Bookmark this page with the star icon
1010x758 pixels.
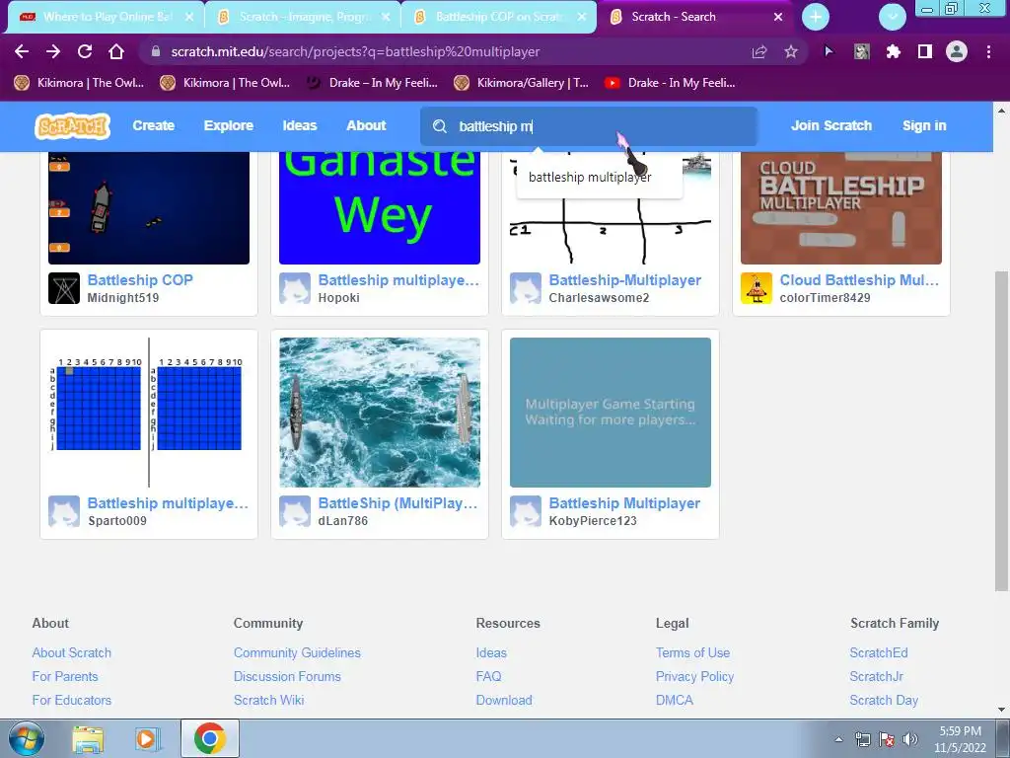pos(791,51)
